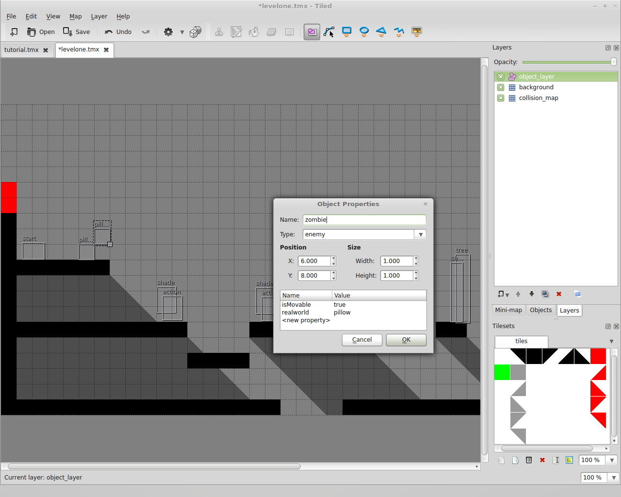The image size is (621, 497).
Task: Expand the tileset tabs list arrow
Action: tap(611, 341)
